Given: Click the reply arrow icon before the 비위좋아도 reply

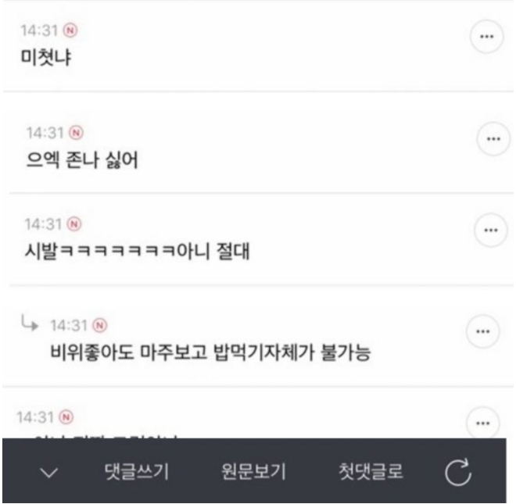Looking at the screenshot, I should [30, 323].
